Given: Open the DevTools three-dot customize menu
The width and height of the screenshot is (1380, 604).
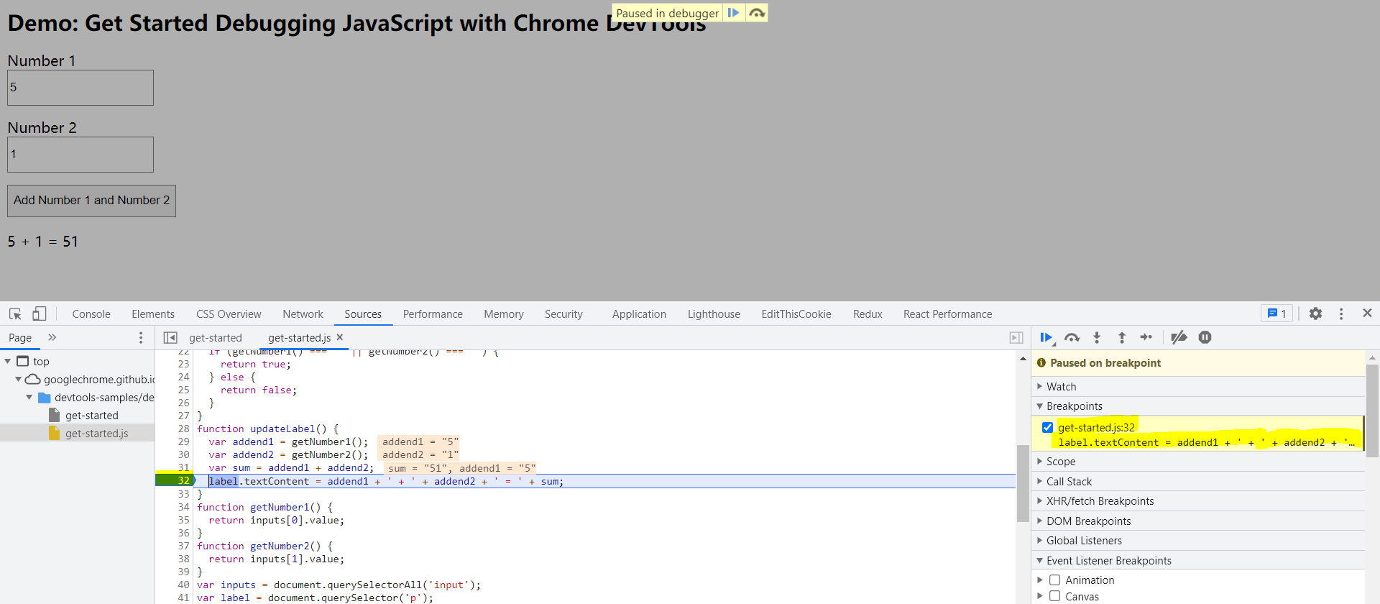Looking at the screenshot, I should pos(1341,314).
